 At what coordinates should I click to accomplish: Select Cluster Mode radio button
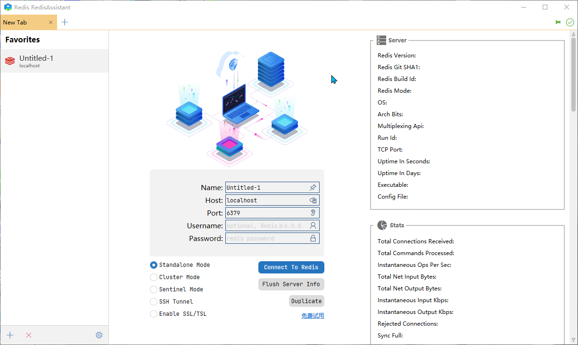154,277
